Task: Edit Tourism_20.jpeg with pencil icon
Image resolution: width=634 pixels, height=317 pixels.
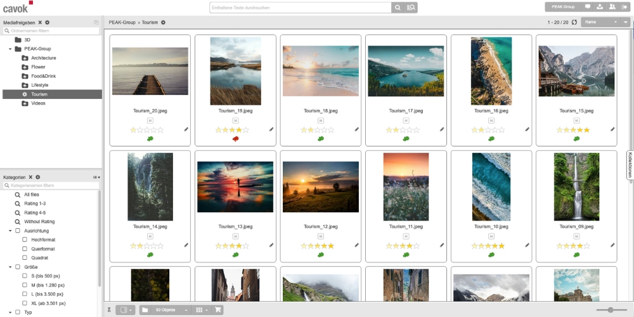Action: click(x=186, y=129)
